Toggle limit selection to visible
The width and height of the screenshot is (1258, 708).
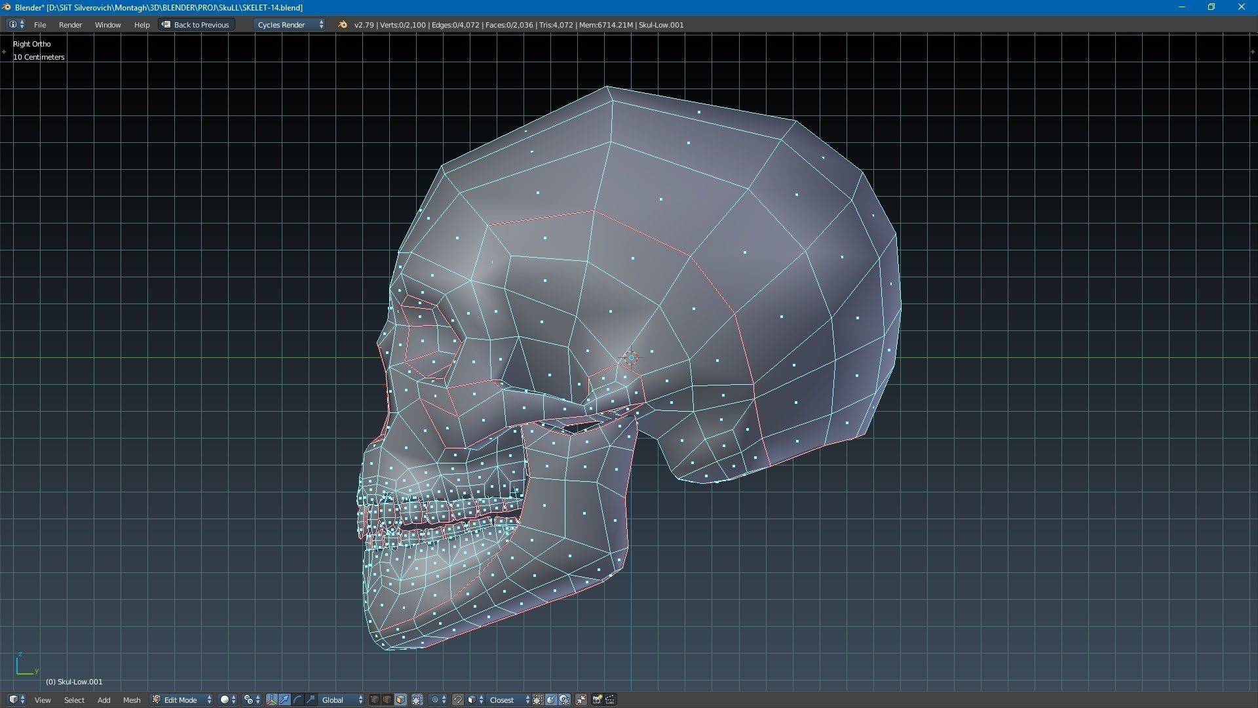tap(417, 699)
